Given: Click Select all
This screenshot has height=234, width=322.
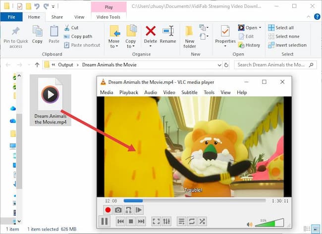Looking at the screenshot, I should pyautogui.click(x=281, y=28).
